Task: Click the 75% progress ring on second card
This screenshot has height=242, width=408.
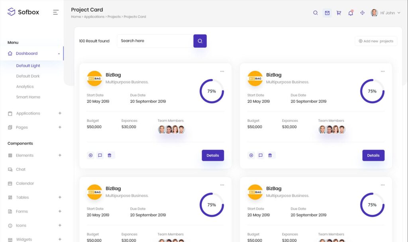Action: [372, 91]
